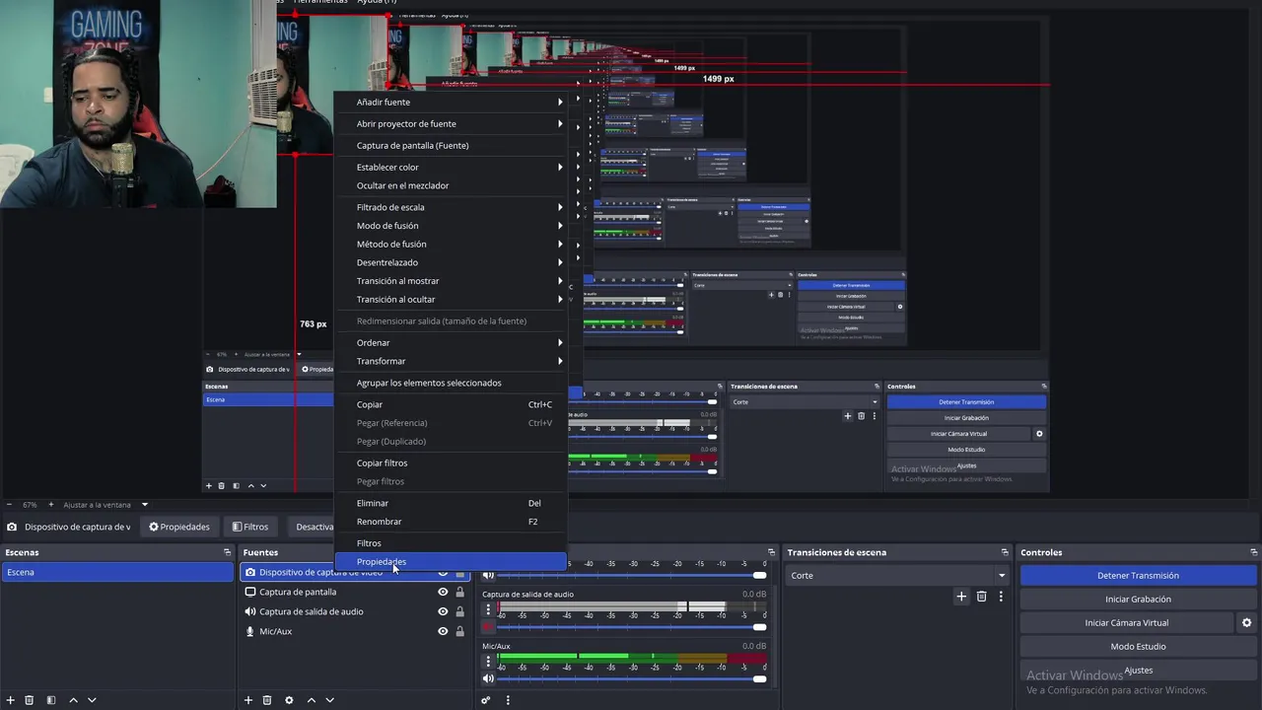Unlock the Mic/Aux source
The width and height of the screenshot is (1262, 710).
[x=459, y=631]
